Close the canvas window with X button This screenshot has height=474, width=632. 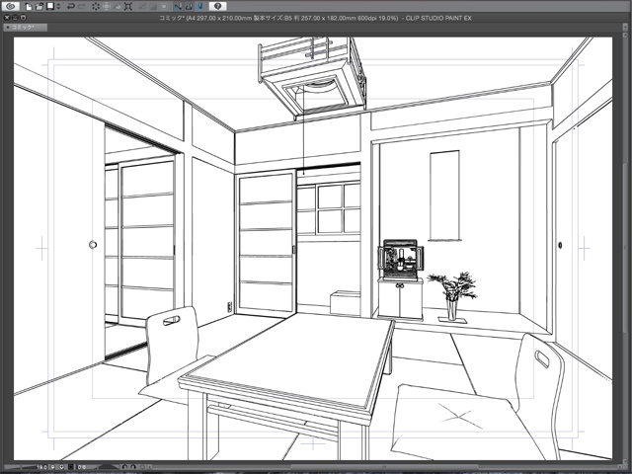pos(7,18)
